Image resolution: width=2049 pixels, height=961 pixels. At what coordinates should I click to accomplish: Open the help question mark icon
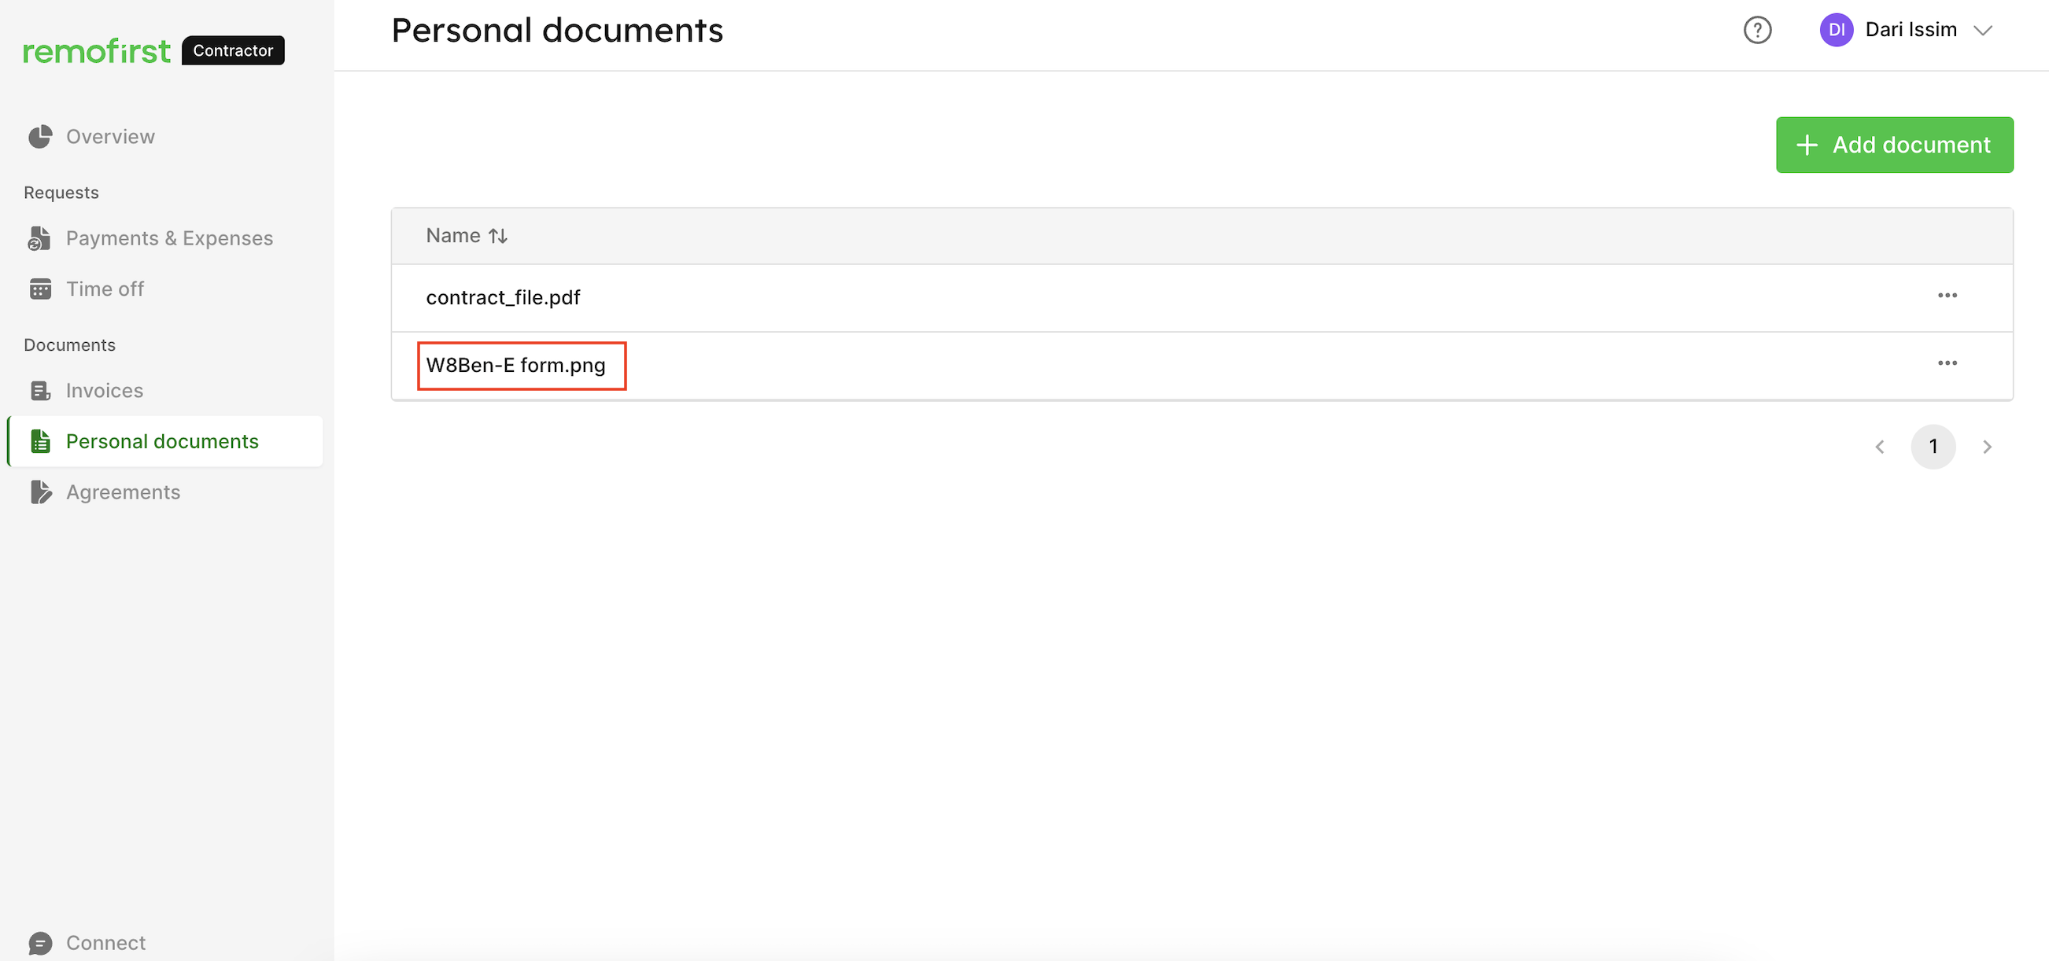click(1757, 30)
